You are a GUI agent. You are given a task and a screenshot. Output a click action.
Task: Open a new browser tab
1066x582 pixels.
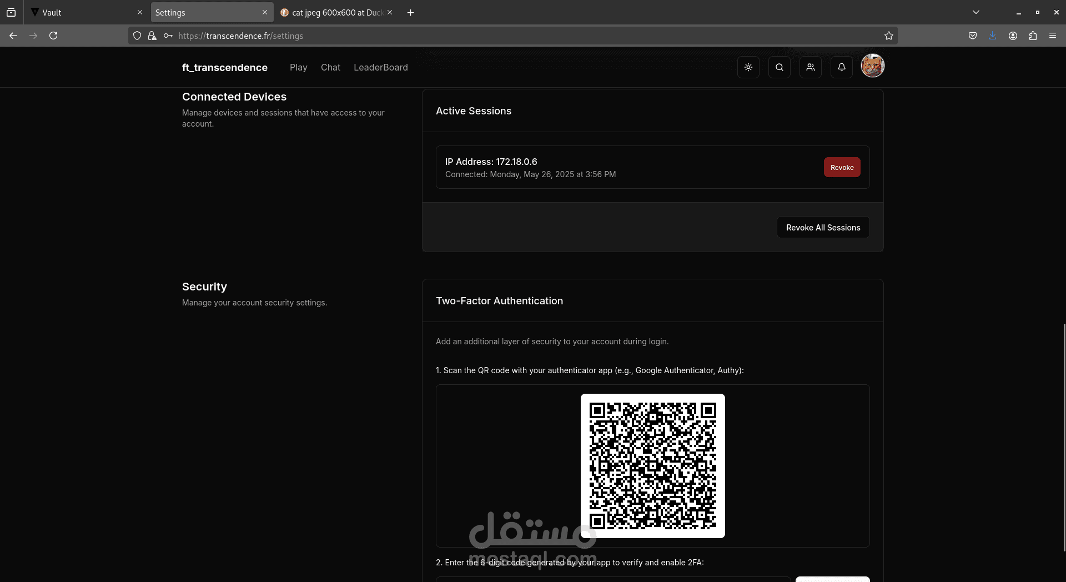coord(411,12)
